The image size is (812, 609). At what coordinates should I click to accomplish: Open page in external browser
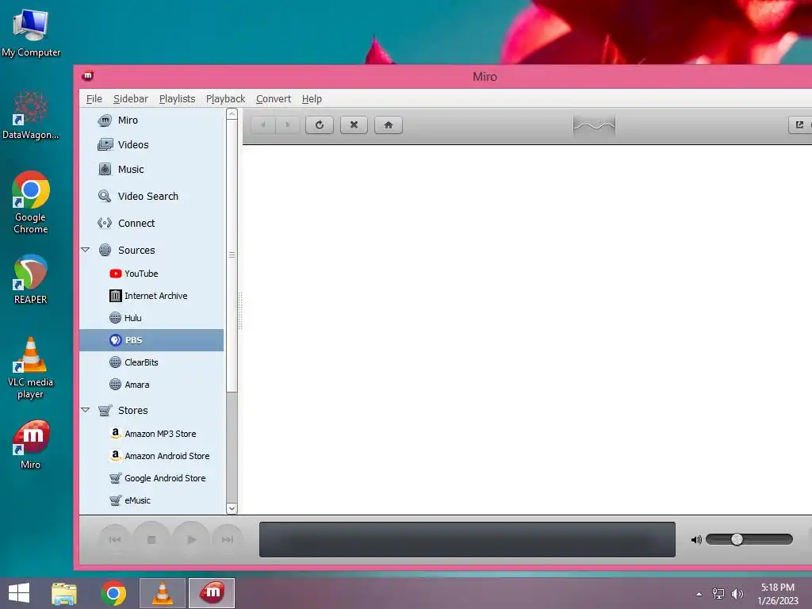799,124
